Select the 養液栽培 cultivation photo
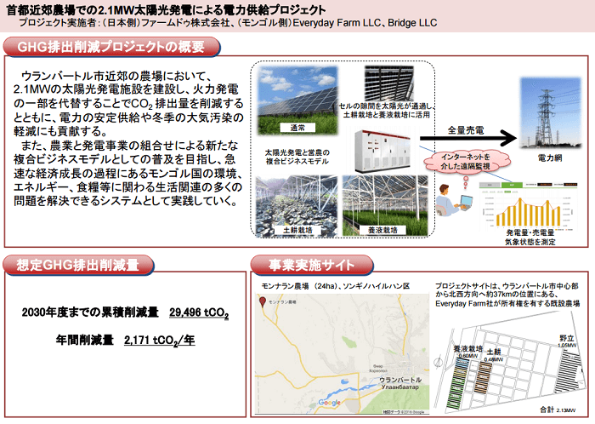This screenshot has height=424, width=595. pyautogui.click(x=385, y=205)
